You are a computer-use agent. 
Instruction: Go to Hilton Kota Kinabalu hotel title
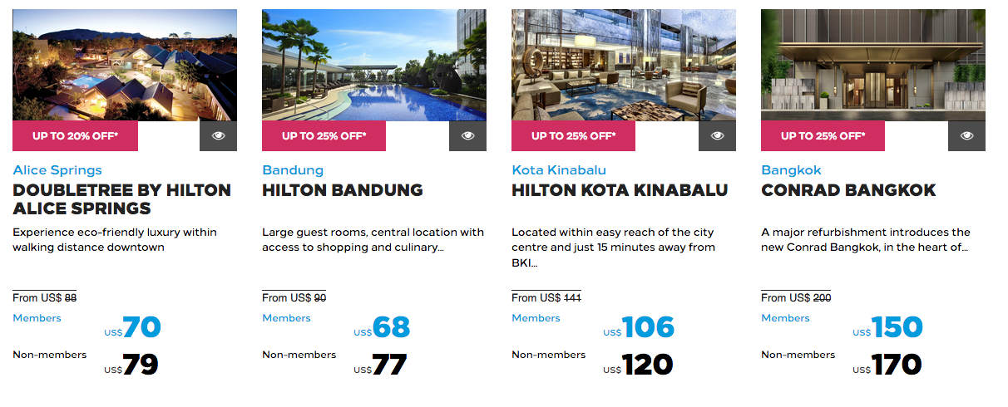[620, 190]
